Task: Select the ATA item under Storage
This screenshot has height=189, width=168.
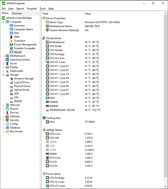Action: click(16, 97)
